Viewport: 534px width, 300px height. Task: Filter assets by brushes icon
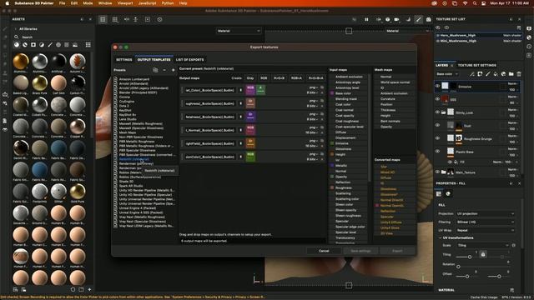point(50,44)
